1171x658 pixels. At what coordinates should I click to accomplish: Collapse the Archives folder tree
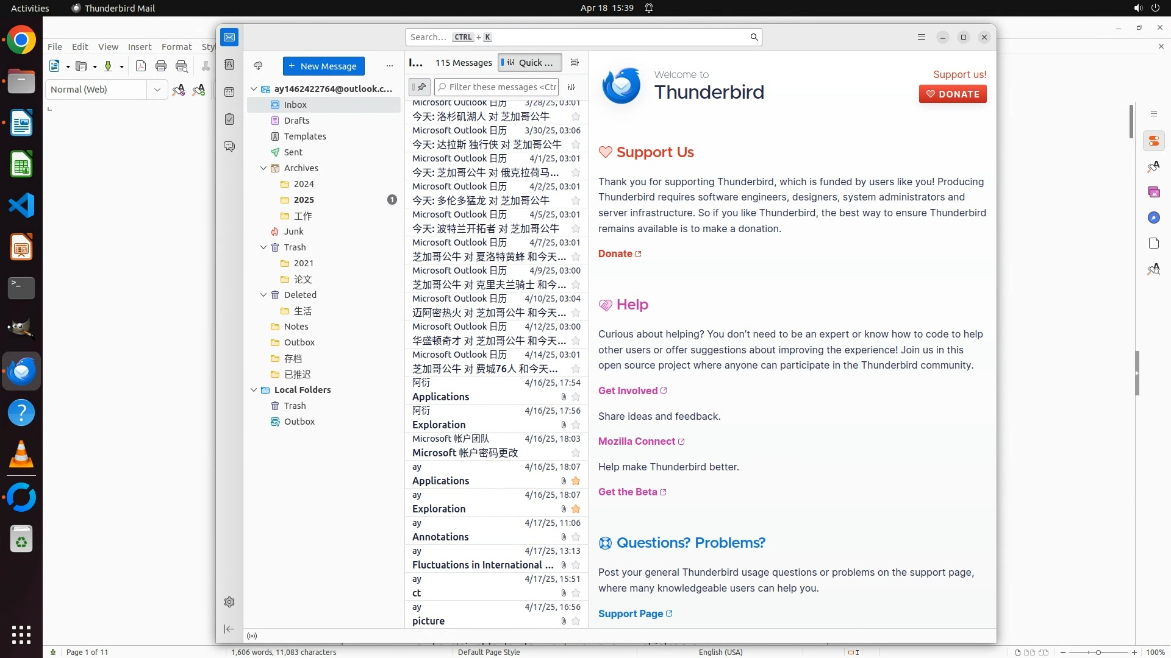point(263,168)
